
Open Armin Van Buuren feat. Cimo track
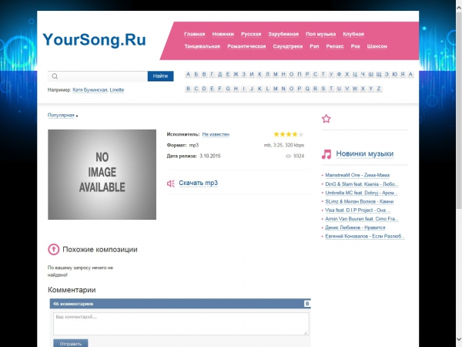362,219
